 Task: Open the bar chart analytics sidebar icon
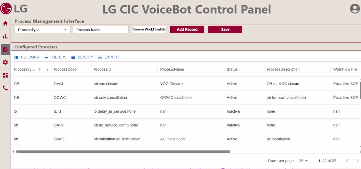click(x=5, y=36)
